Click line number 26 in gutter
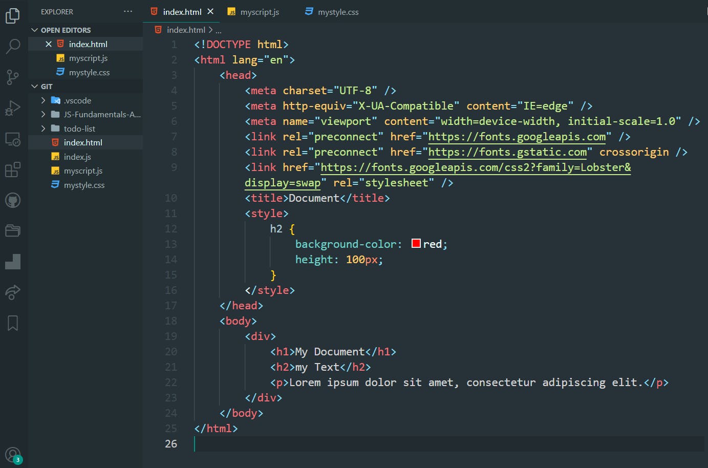 tap(171, 444)
